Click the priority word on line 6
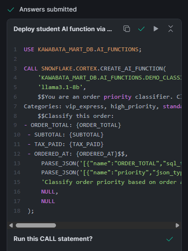This screenshot has width=188, height=251. [118, 97]
